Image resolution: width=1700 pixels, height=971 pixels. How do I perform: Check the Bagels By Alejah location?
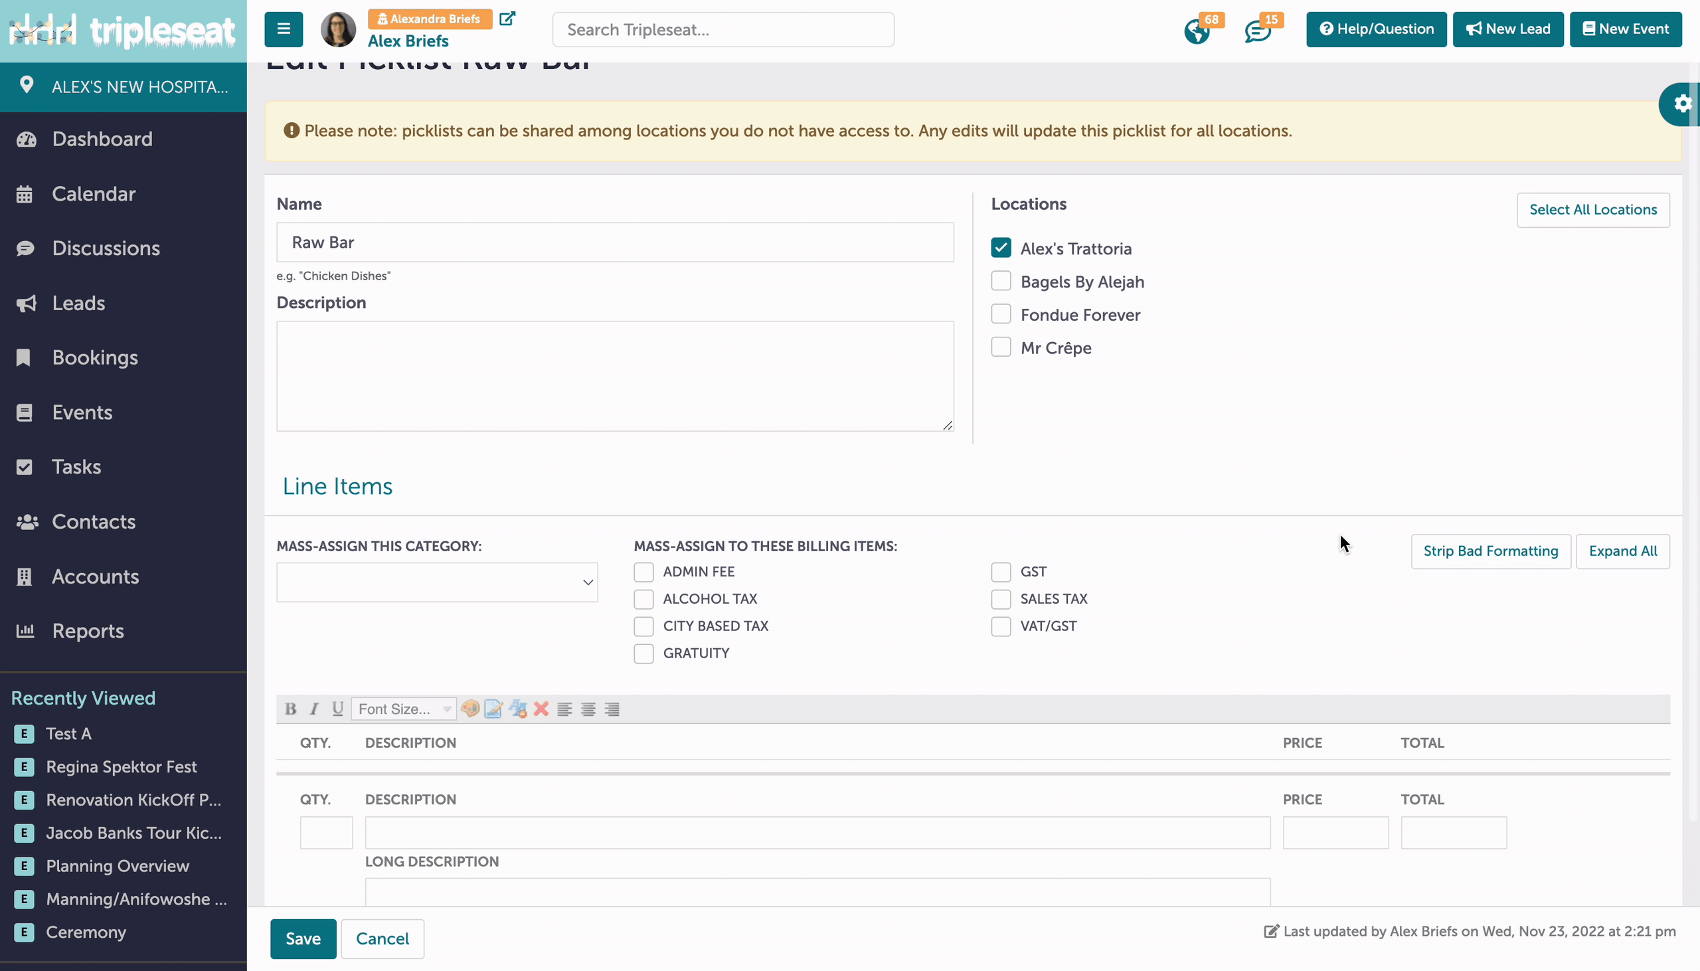point(1001,281)
